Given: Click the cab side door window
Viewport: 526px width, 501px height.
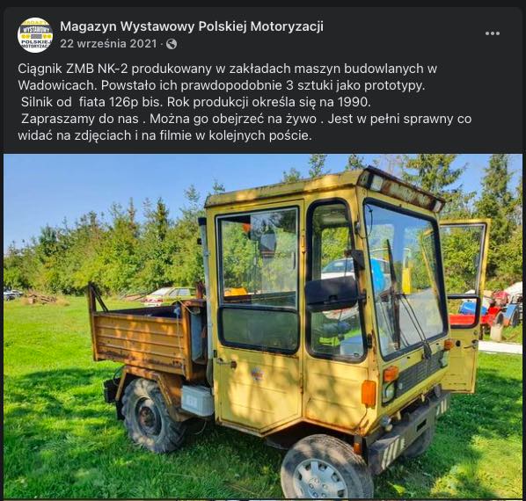Looking at the screenshot, I should 258,257.
